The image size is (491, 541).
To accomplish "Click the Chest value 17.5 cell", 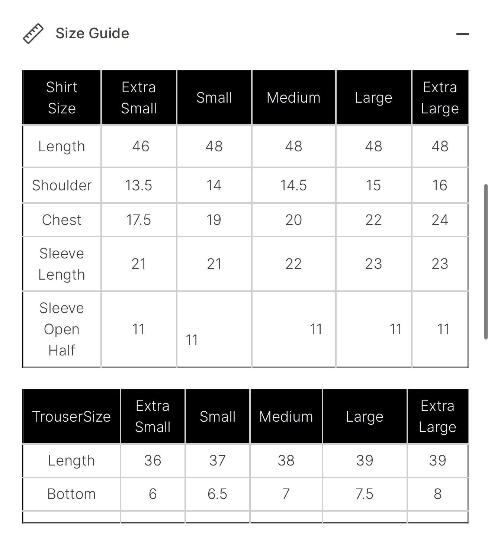I will [138, 220].
